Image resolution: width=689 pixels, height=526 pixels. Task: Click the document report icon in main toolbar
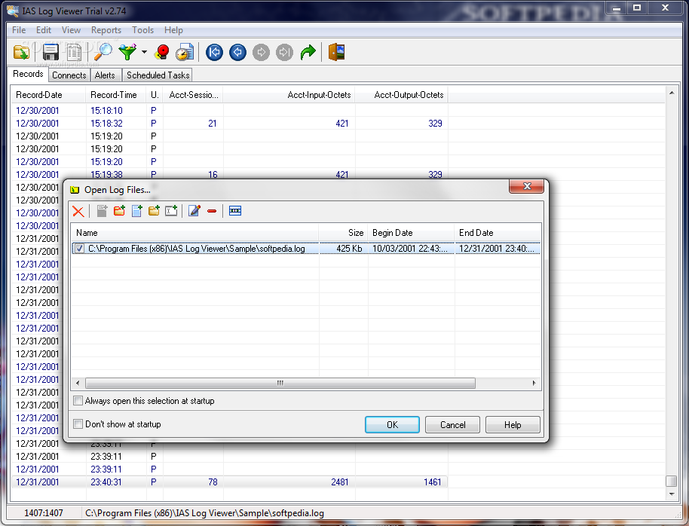point(75,52)
